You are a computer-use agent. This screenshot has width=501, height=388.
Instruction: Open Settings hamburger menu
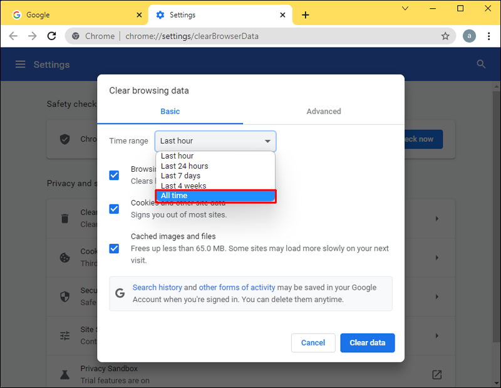(21, 65)
